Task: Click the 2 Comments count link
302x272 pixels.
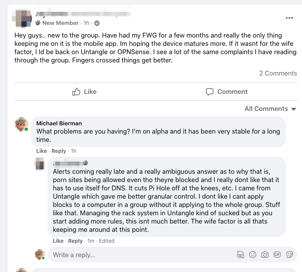Action: click(278, 73)
